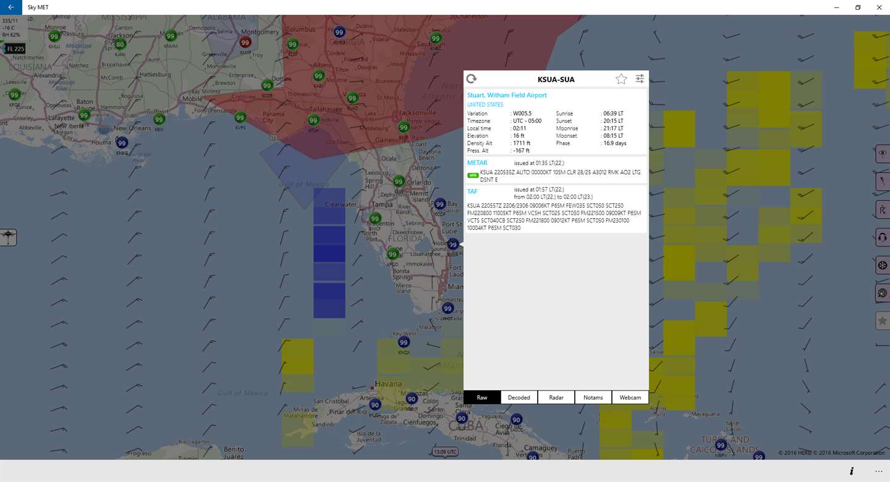The height and width of the screenshot is (482, 890).
Task: Click the RH 62% humidity readout
Action: click(11, 35)
